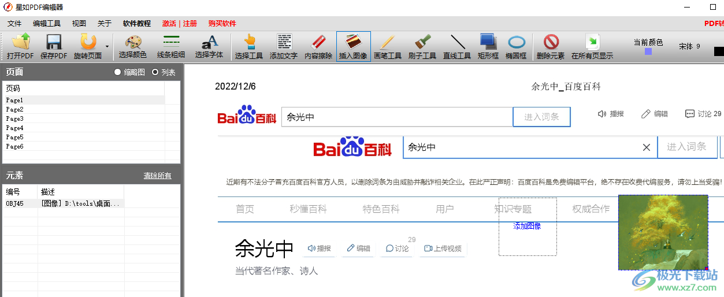Open 首页 tab in page
The height and width of the screenshot is (297, 724).
(245, 209)
